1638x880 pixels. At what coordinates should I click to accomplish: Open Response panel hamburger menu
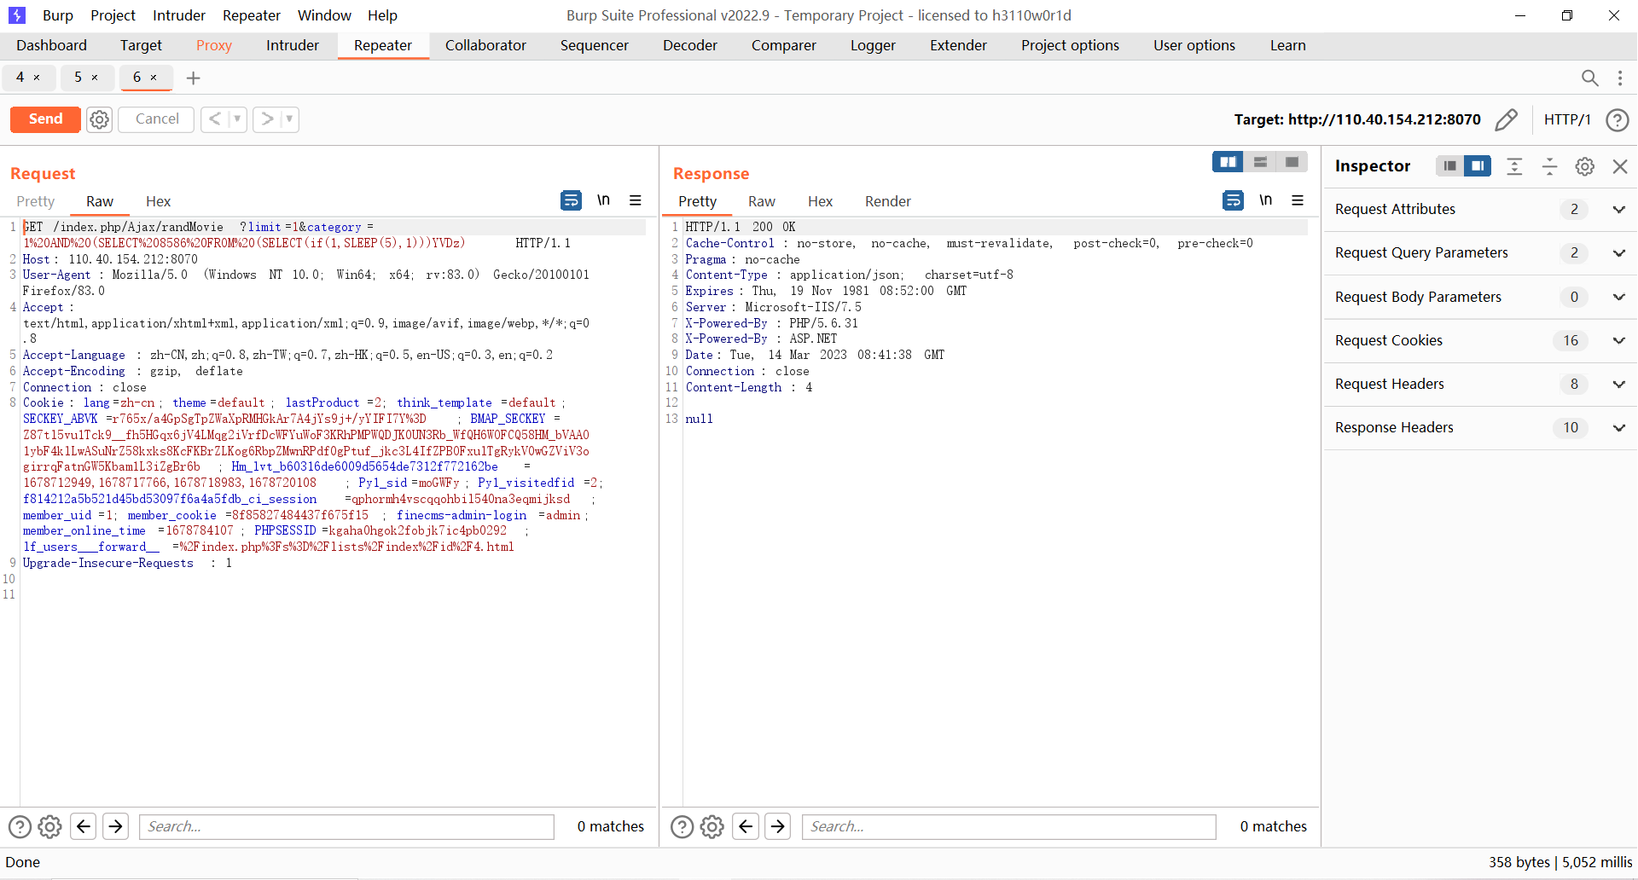(1298, 200)
